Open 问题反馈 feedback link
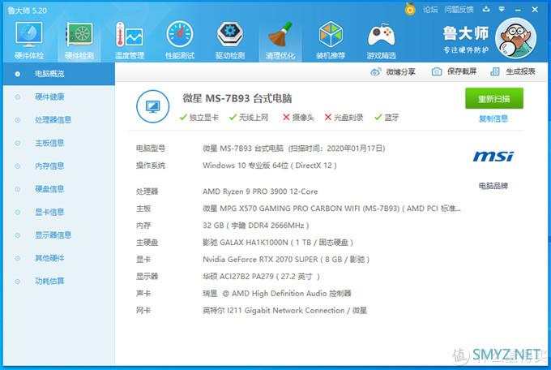 459,10
